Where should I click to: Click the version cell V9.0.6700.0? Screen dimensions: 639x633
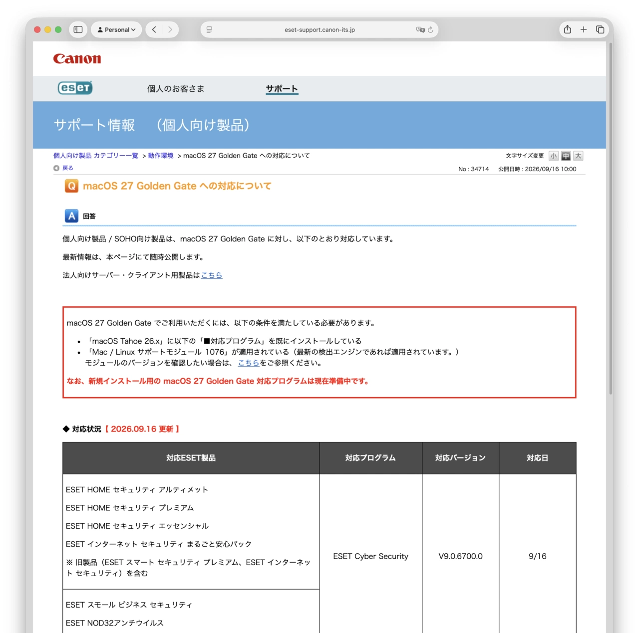pyautogui.click(x=460, y=556)
